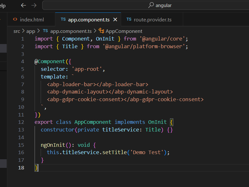This screenshot has width=249, height=187.
Task: Switch to the route.provider.ts tab
Action: (152, 20)
